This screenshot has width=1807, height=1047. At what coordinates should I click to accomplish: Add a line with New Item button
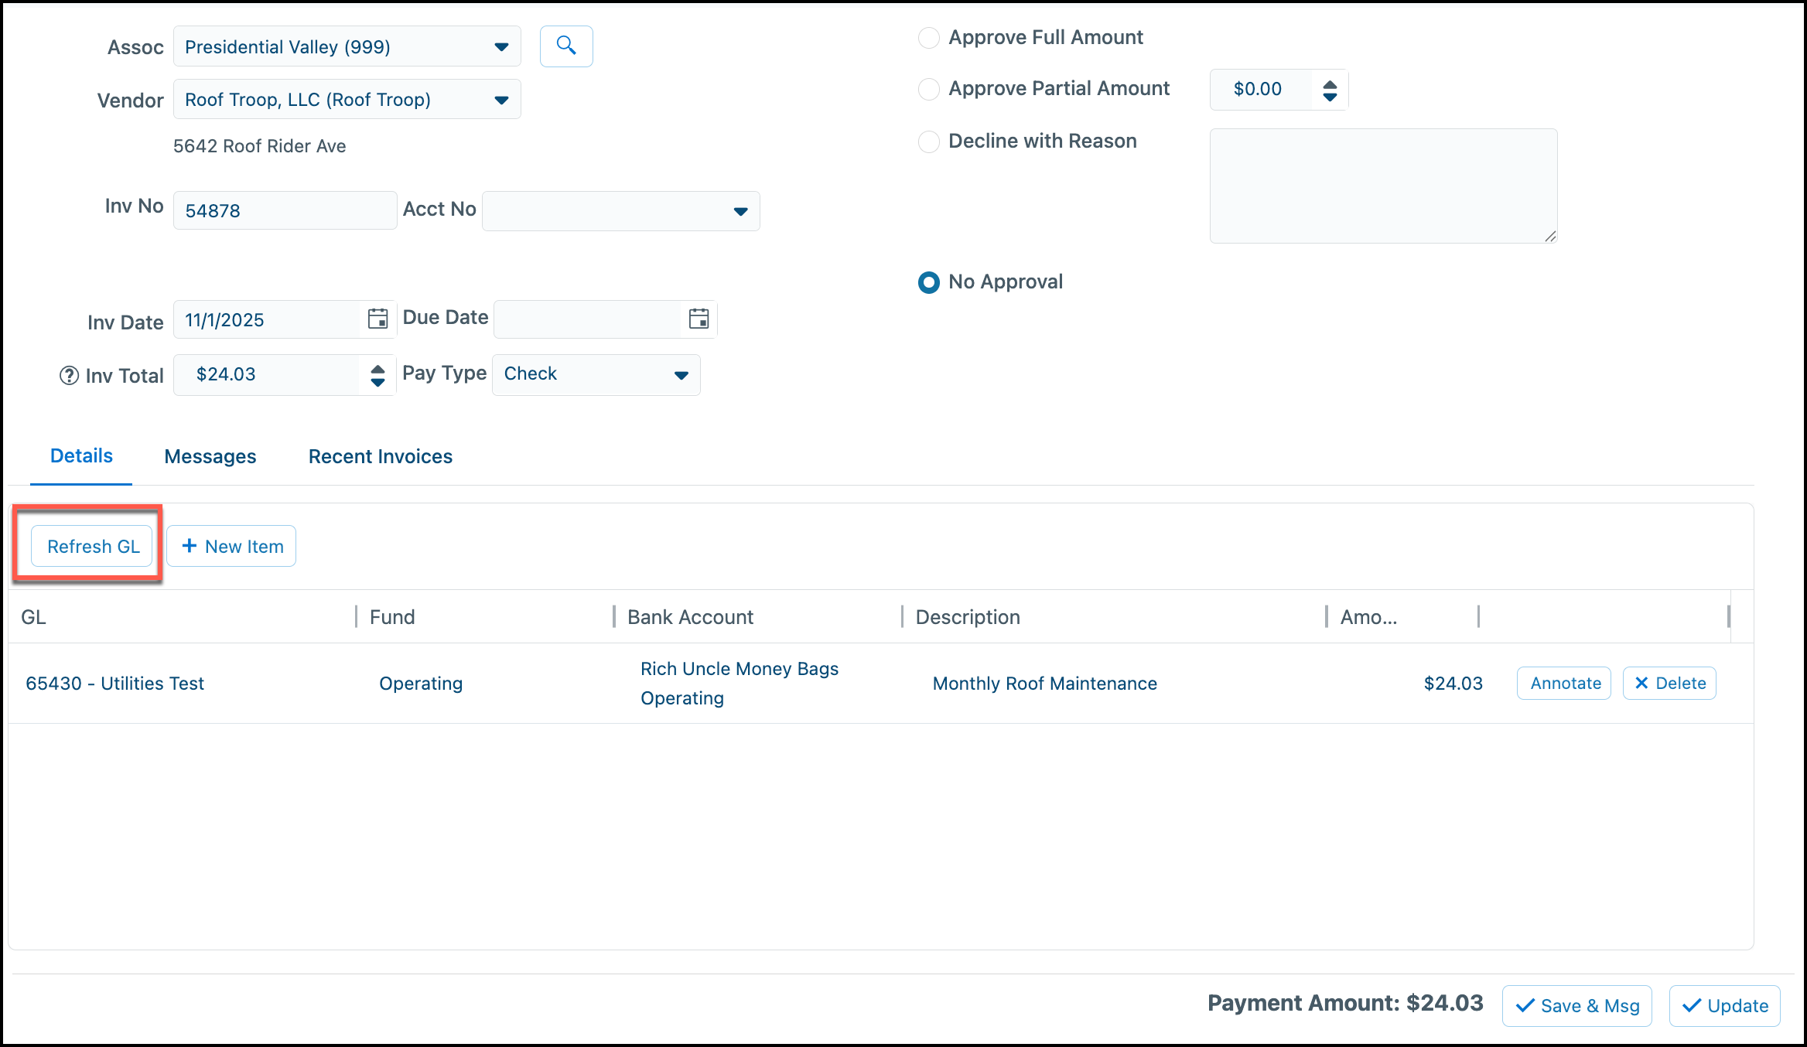pyautogui.click(x=231, y=547)
